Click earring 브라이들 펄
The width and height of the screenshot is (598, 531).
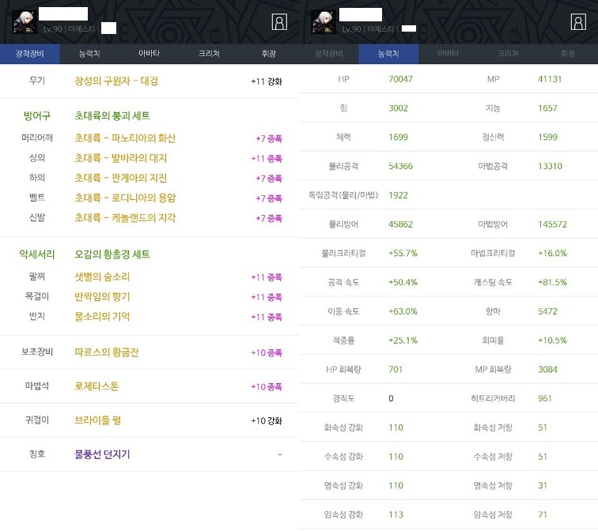coord(97,420)
